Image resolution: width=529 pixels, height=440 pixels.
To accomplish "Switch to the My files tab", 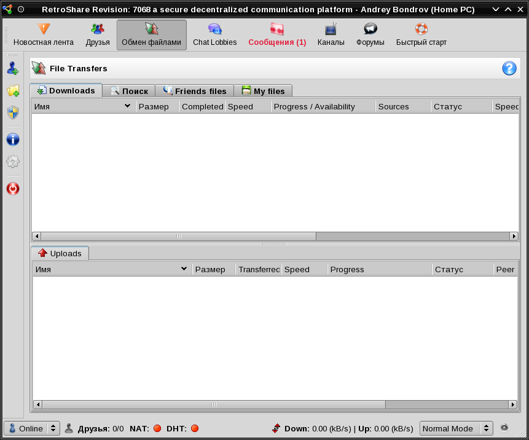I will coord(263,91).
